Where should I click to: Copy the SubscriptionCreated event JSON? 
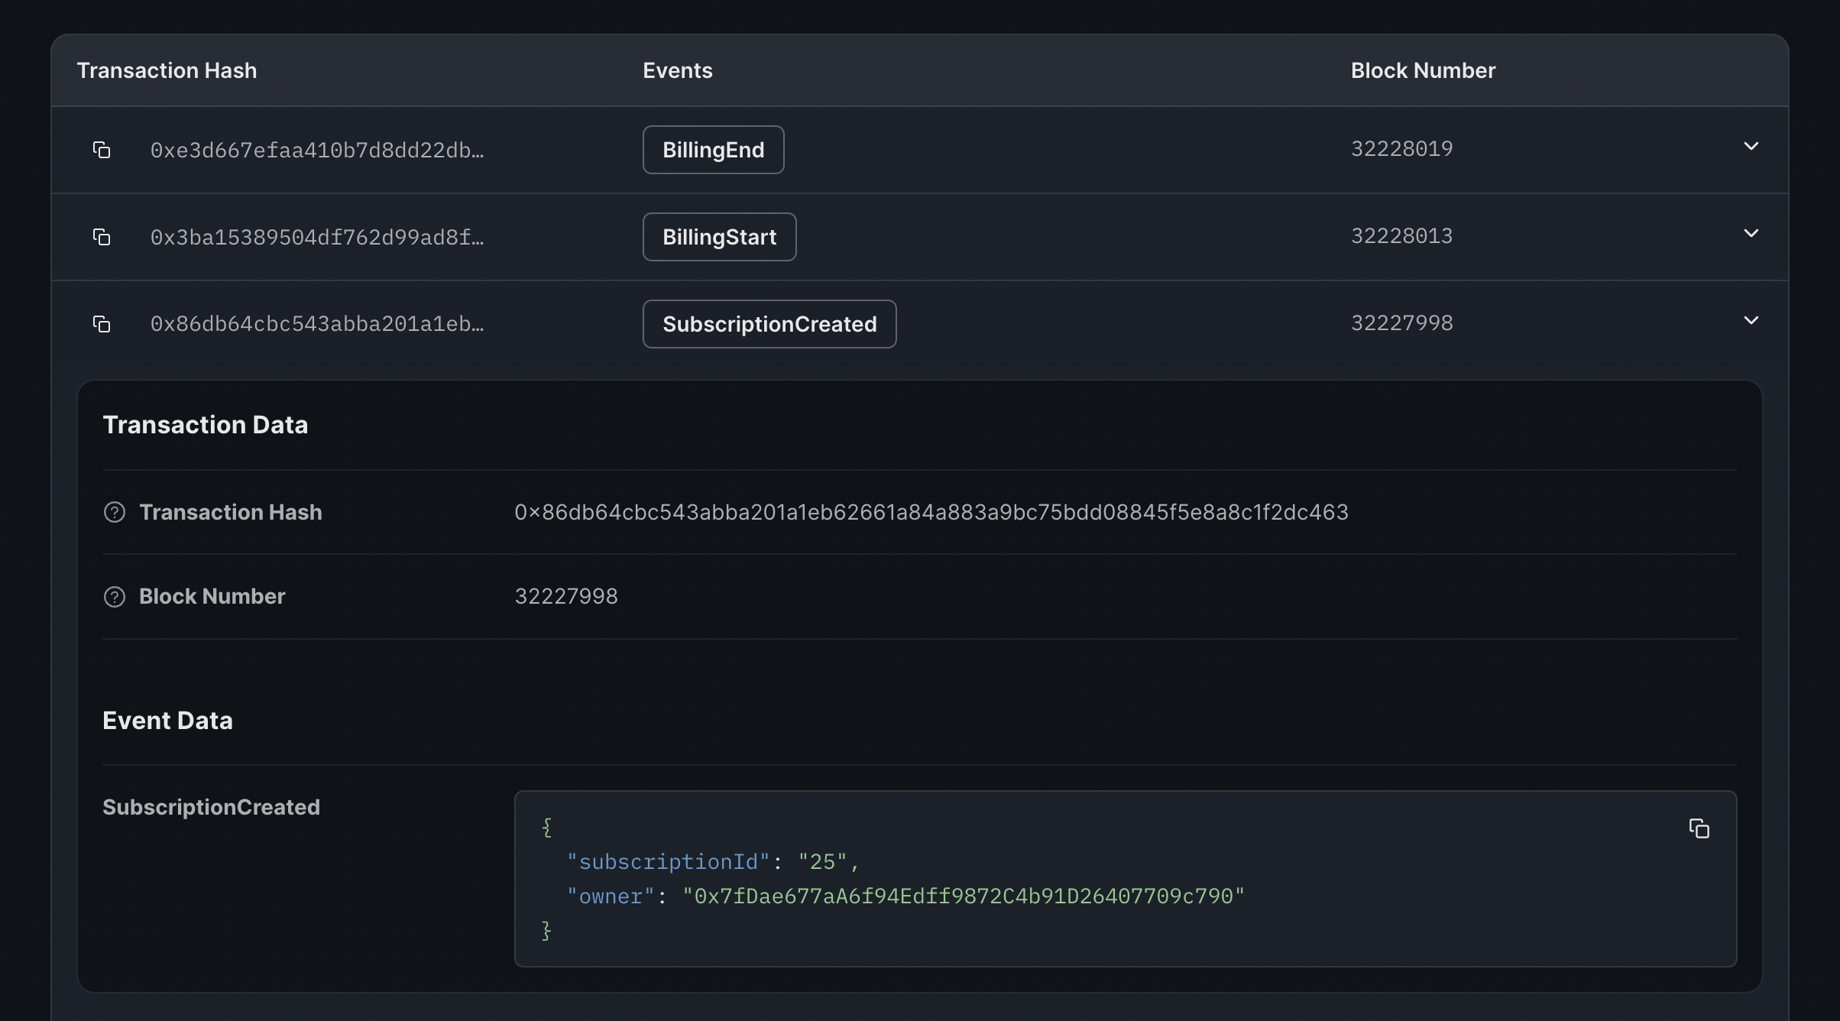[1699, 828]
